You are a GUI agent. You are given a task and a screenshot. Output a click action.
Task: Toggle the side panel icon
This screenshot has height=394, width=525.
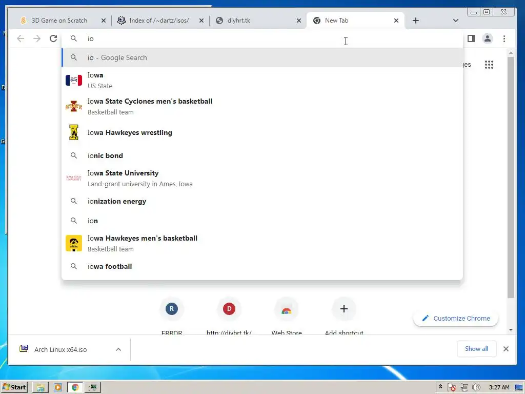[471, 38]
